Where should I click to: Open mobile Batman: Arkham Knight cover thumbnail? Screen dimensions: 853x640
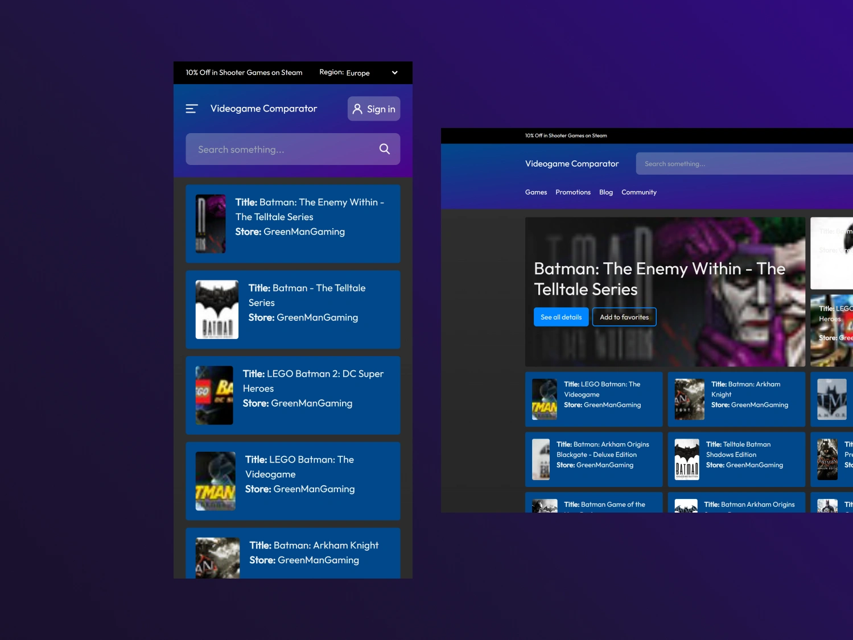[218, 558]
